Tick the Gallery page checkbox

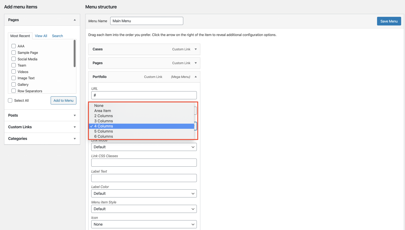pyautogui.click(x=14, y=84)
